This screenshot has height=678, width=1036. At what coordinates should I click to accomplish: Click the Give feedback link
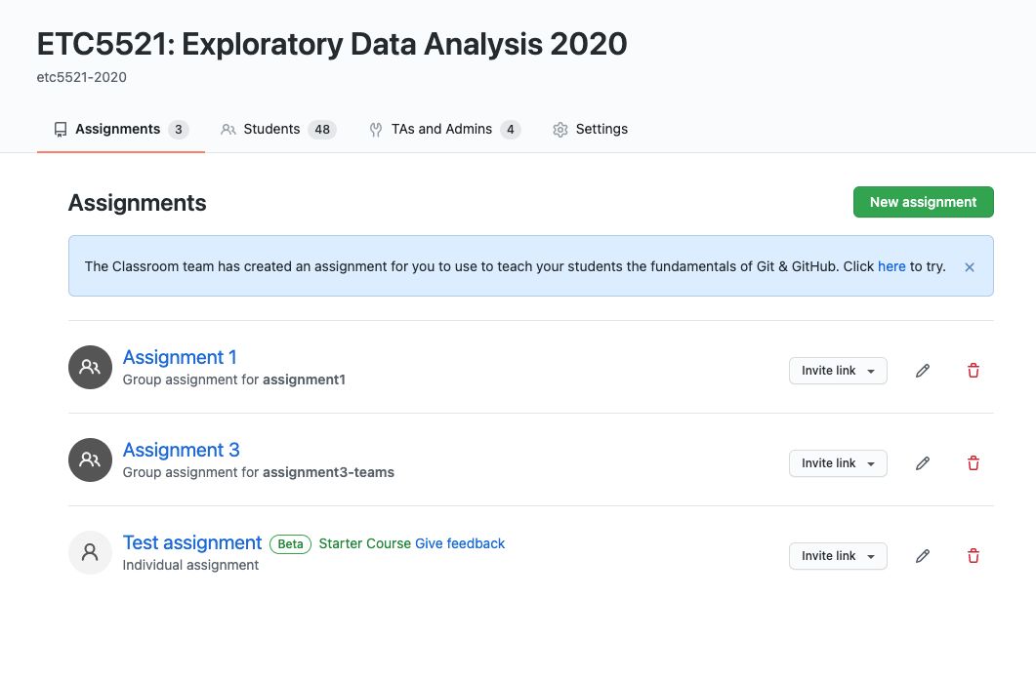[460, 543]
